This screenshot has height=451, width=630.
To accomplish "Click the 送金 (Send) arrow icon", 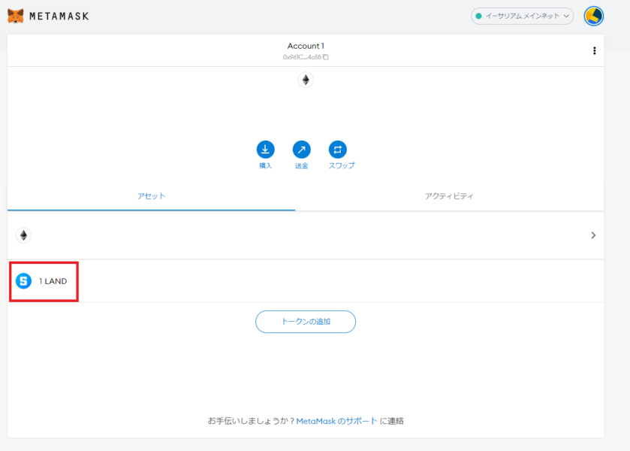I will point(302,150).
